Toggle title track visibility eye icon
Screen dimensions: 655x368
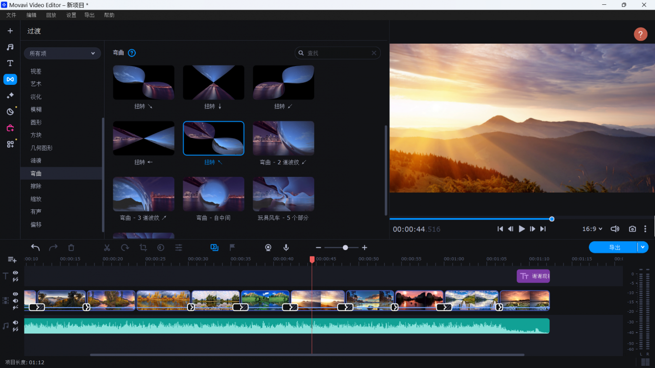pyautogui.click(x=15, y=273)
